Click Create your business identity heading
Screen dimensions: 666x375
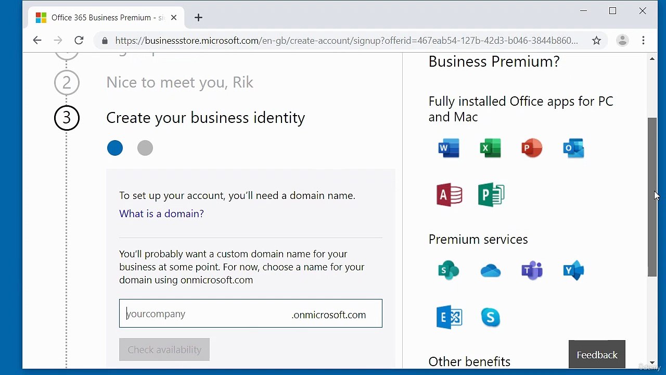(206, 118)
